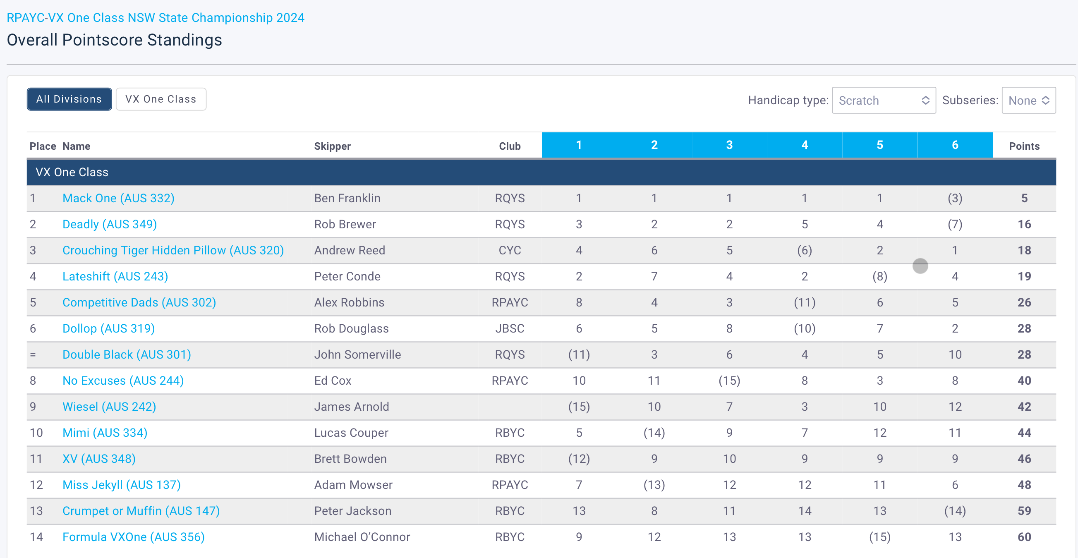Expand the Subseries None dropdown
1078x558 pixels.
pos(1028,101)
